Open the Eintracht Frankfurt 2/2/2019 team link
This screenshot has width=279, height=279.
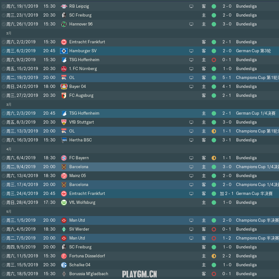87,42
